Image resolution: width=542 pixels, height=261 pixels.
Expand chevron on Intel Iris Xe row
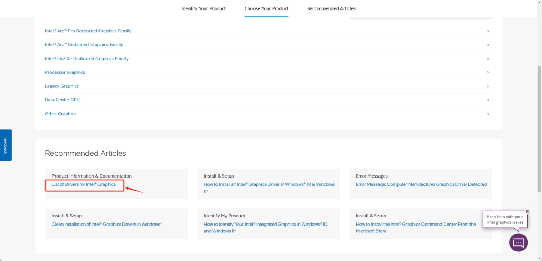click(x=488, y=59)
